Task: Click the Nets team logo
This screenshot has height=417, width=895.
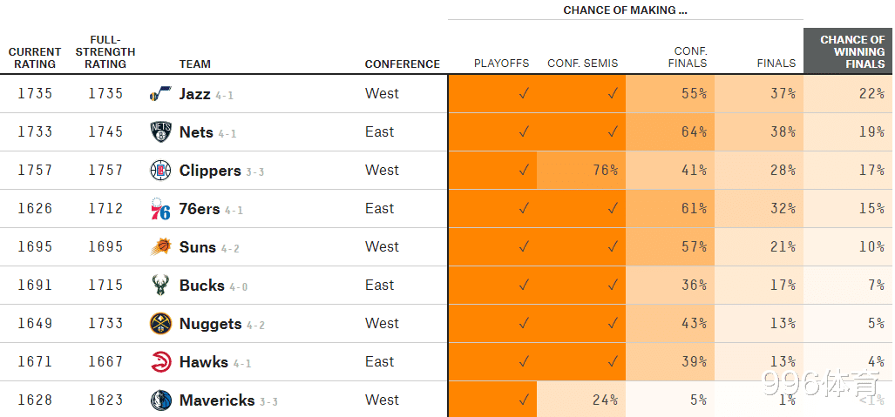Action: (x=160, y=132)
